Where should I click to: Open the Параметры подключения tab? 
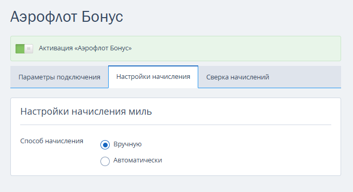[x=60, y=77]
